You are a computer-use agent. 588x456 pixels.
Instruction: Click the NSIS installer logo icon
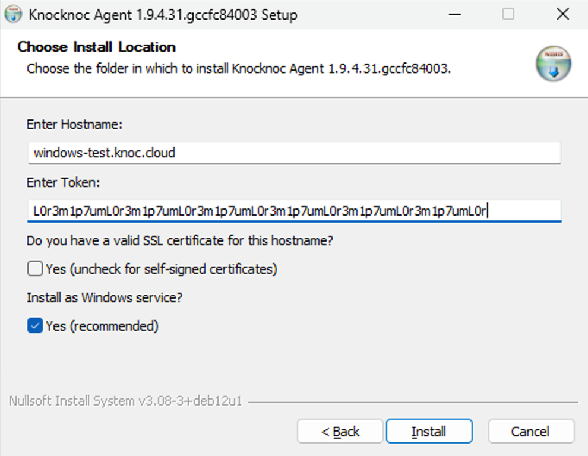pyautogui.click(x=553, y=64)
